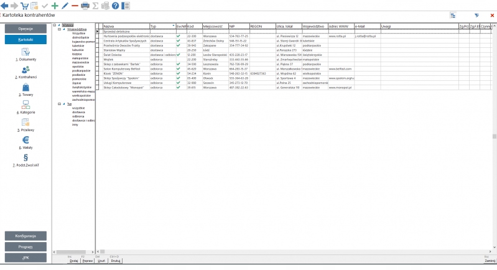The image size is (497, 270).
Task: Select the Kartoteki section button
Action: click(x=26, y=40)
